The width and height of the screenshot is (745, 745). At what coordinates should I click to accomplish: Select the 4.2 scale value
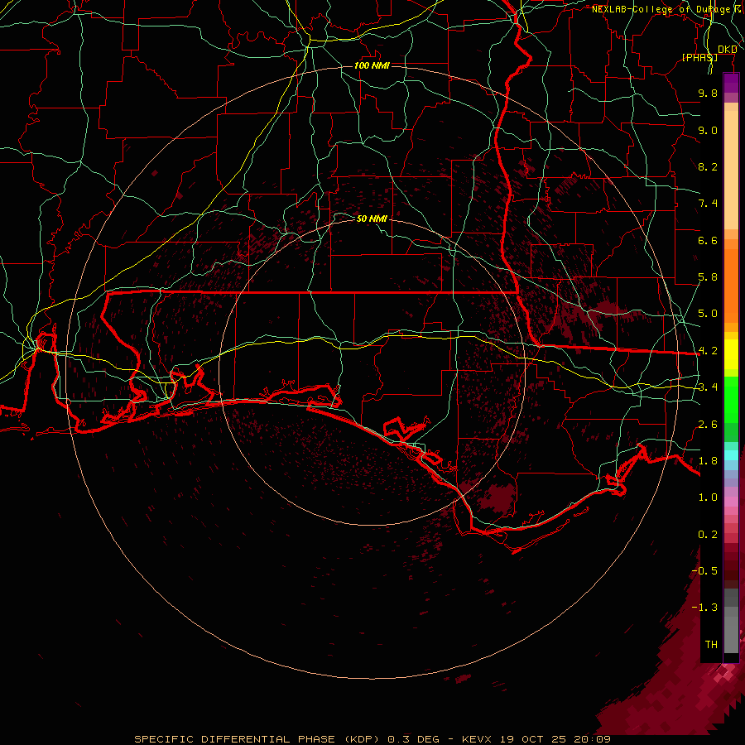pyautogui.click(x=708, y=351)
